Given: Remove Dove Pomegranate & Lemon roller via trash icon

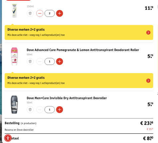Looking at the screenshot, I should coord(30,62).
